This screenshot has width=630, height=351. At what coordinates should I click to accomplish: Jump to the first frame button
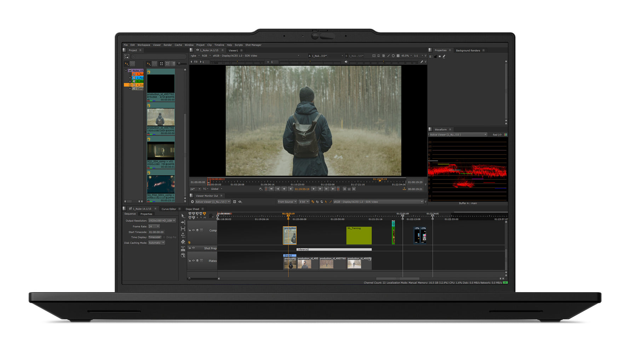(271, 189)
